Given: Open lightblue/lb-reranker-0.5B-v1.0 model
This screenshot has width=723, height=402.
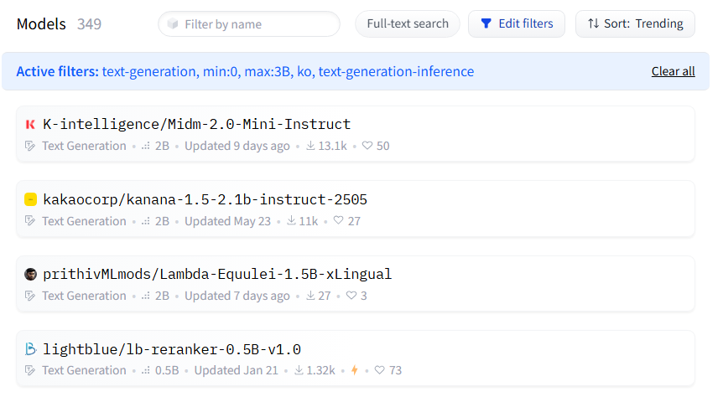Looking at the screenshot, I should (x=172, y=349).
